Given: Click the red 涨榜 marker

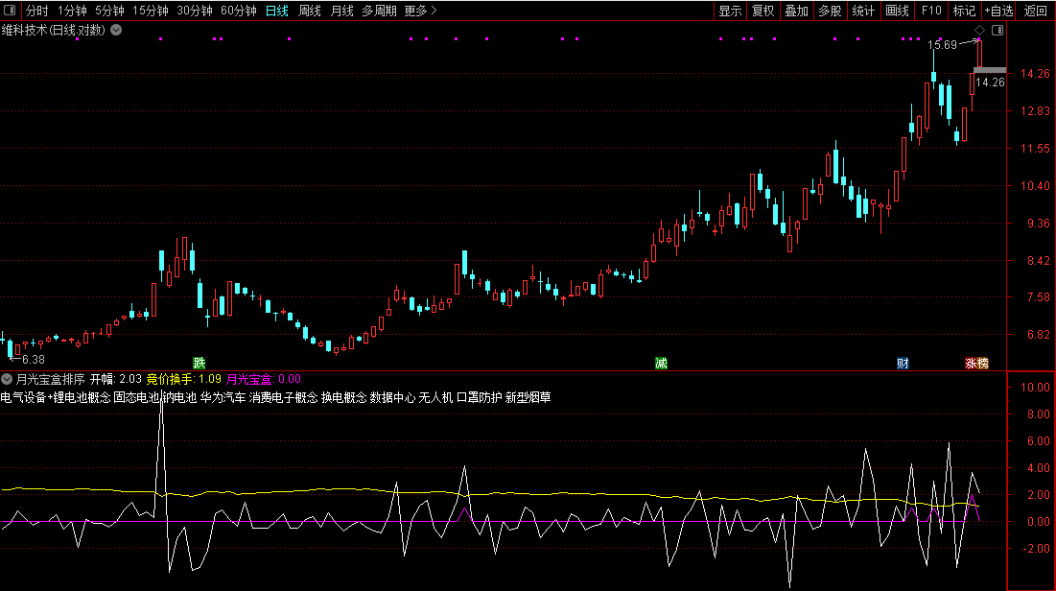Looking at the screenshot, I should (x=976, y=364).
